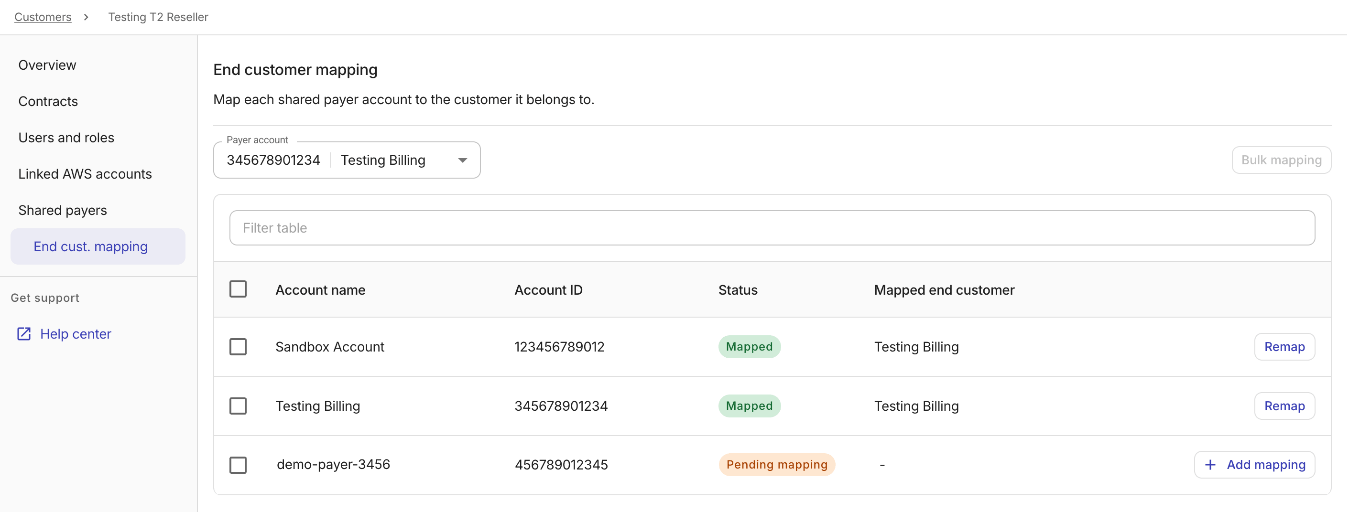Click account ID 456789012345
Viewport: 1349px width, 512px height.
561,464
